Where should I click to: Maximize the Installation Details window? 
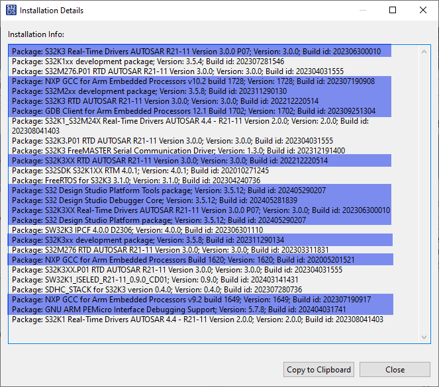(393, 10)
